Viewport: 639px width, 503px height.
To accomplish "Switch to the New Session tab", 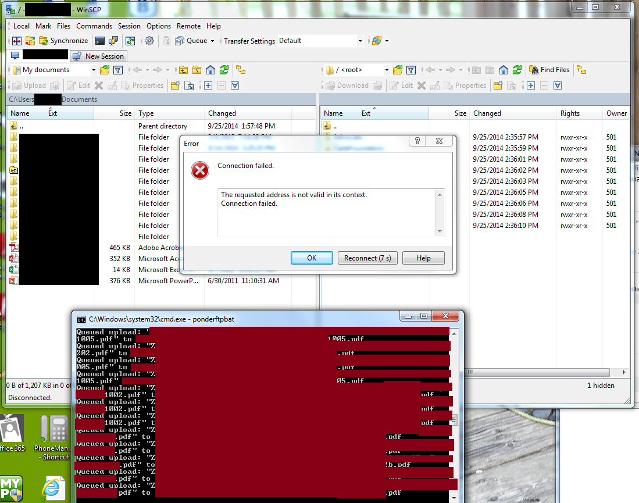I will coord(98,56).
